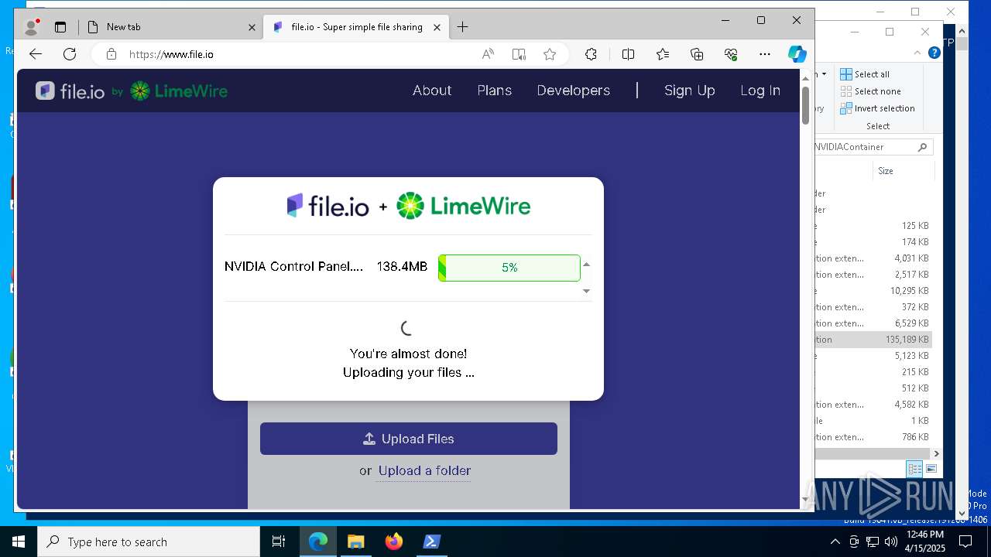Click Select none in the Explorer window
The image size is (991, 557).
click(x=871, y=91)
